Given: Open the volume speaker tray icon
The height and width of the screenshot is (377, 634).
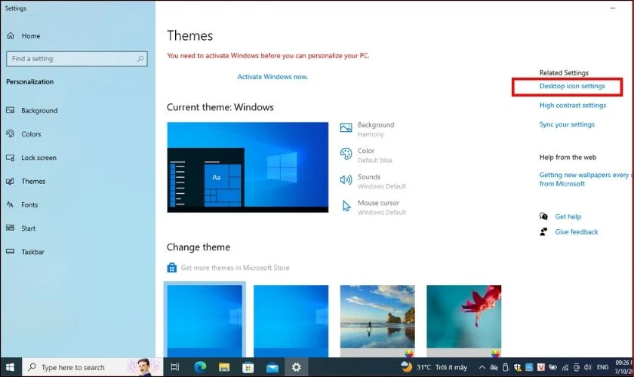Looking at the screenshot, I should click(588, 367).
